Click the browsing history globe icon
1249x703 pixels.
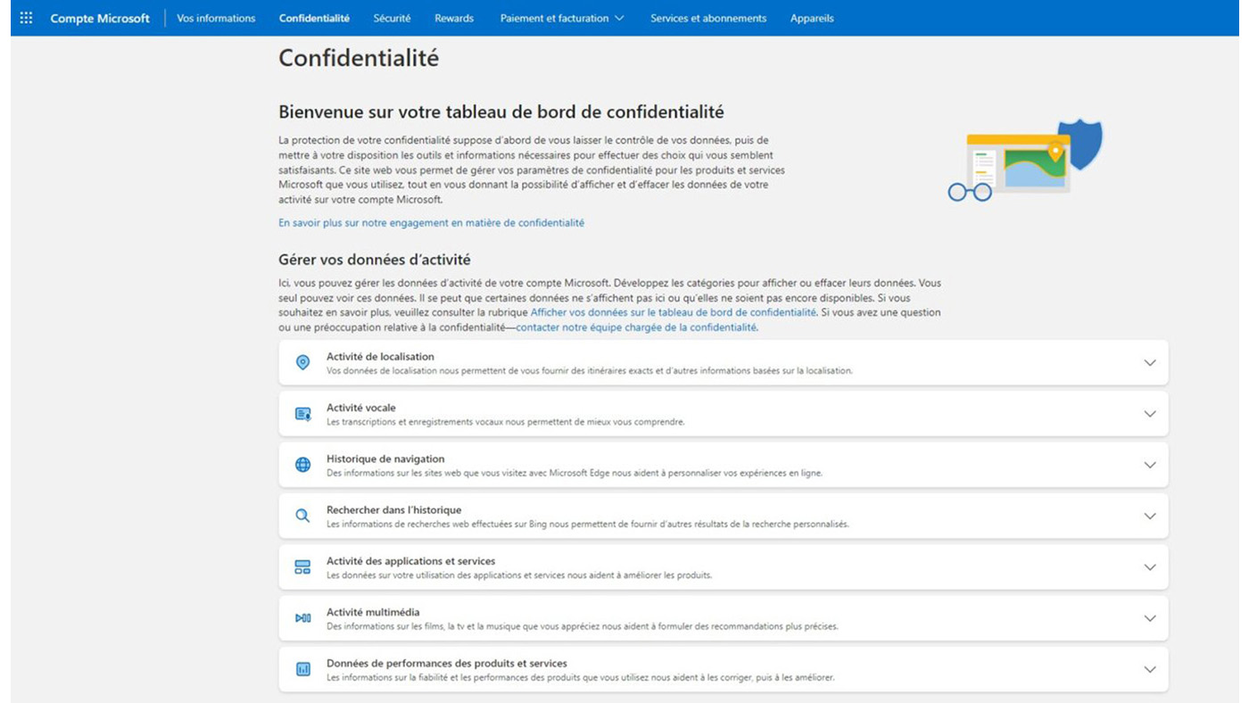pyautogui.click(x=302, y=465)
